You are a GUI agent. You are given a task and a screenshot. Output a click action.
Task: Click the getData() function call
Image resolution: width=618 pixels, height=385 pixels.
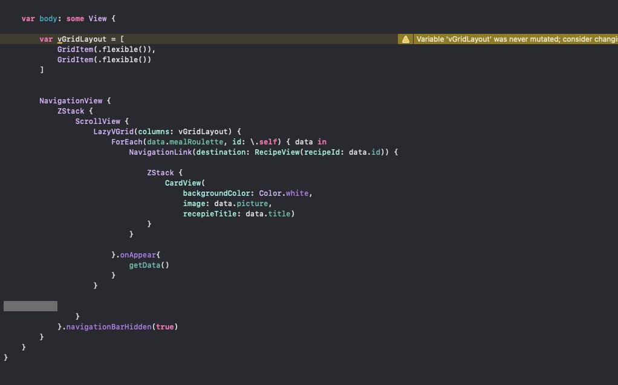(x=149, y=265)
